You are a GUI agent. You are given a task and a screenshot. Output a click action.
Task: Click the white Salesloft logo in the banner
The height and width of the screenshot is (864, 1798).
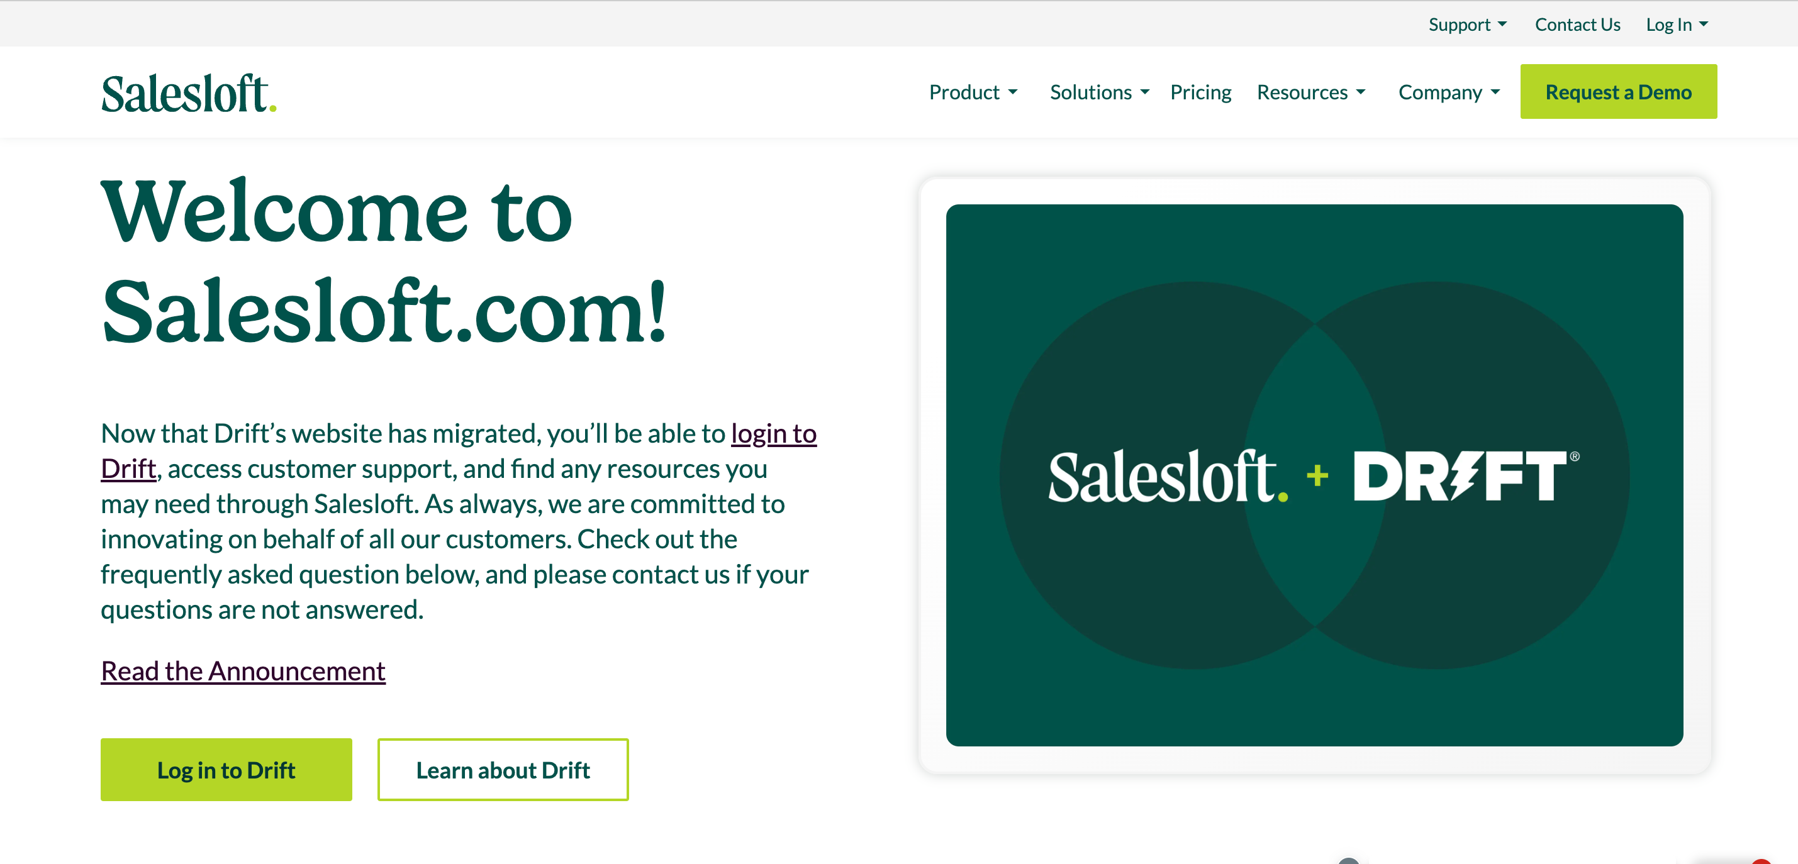(1166, 477)
